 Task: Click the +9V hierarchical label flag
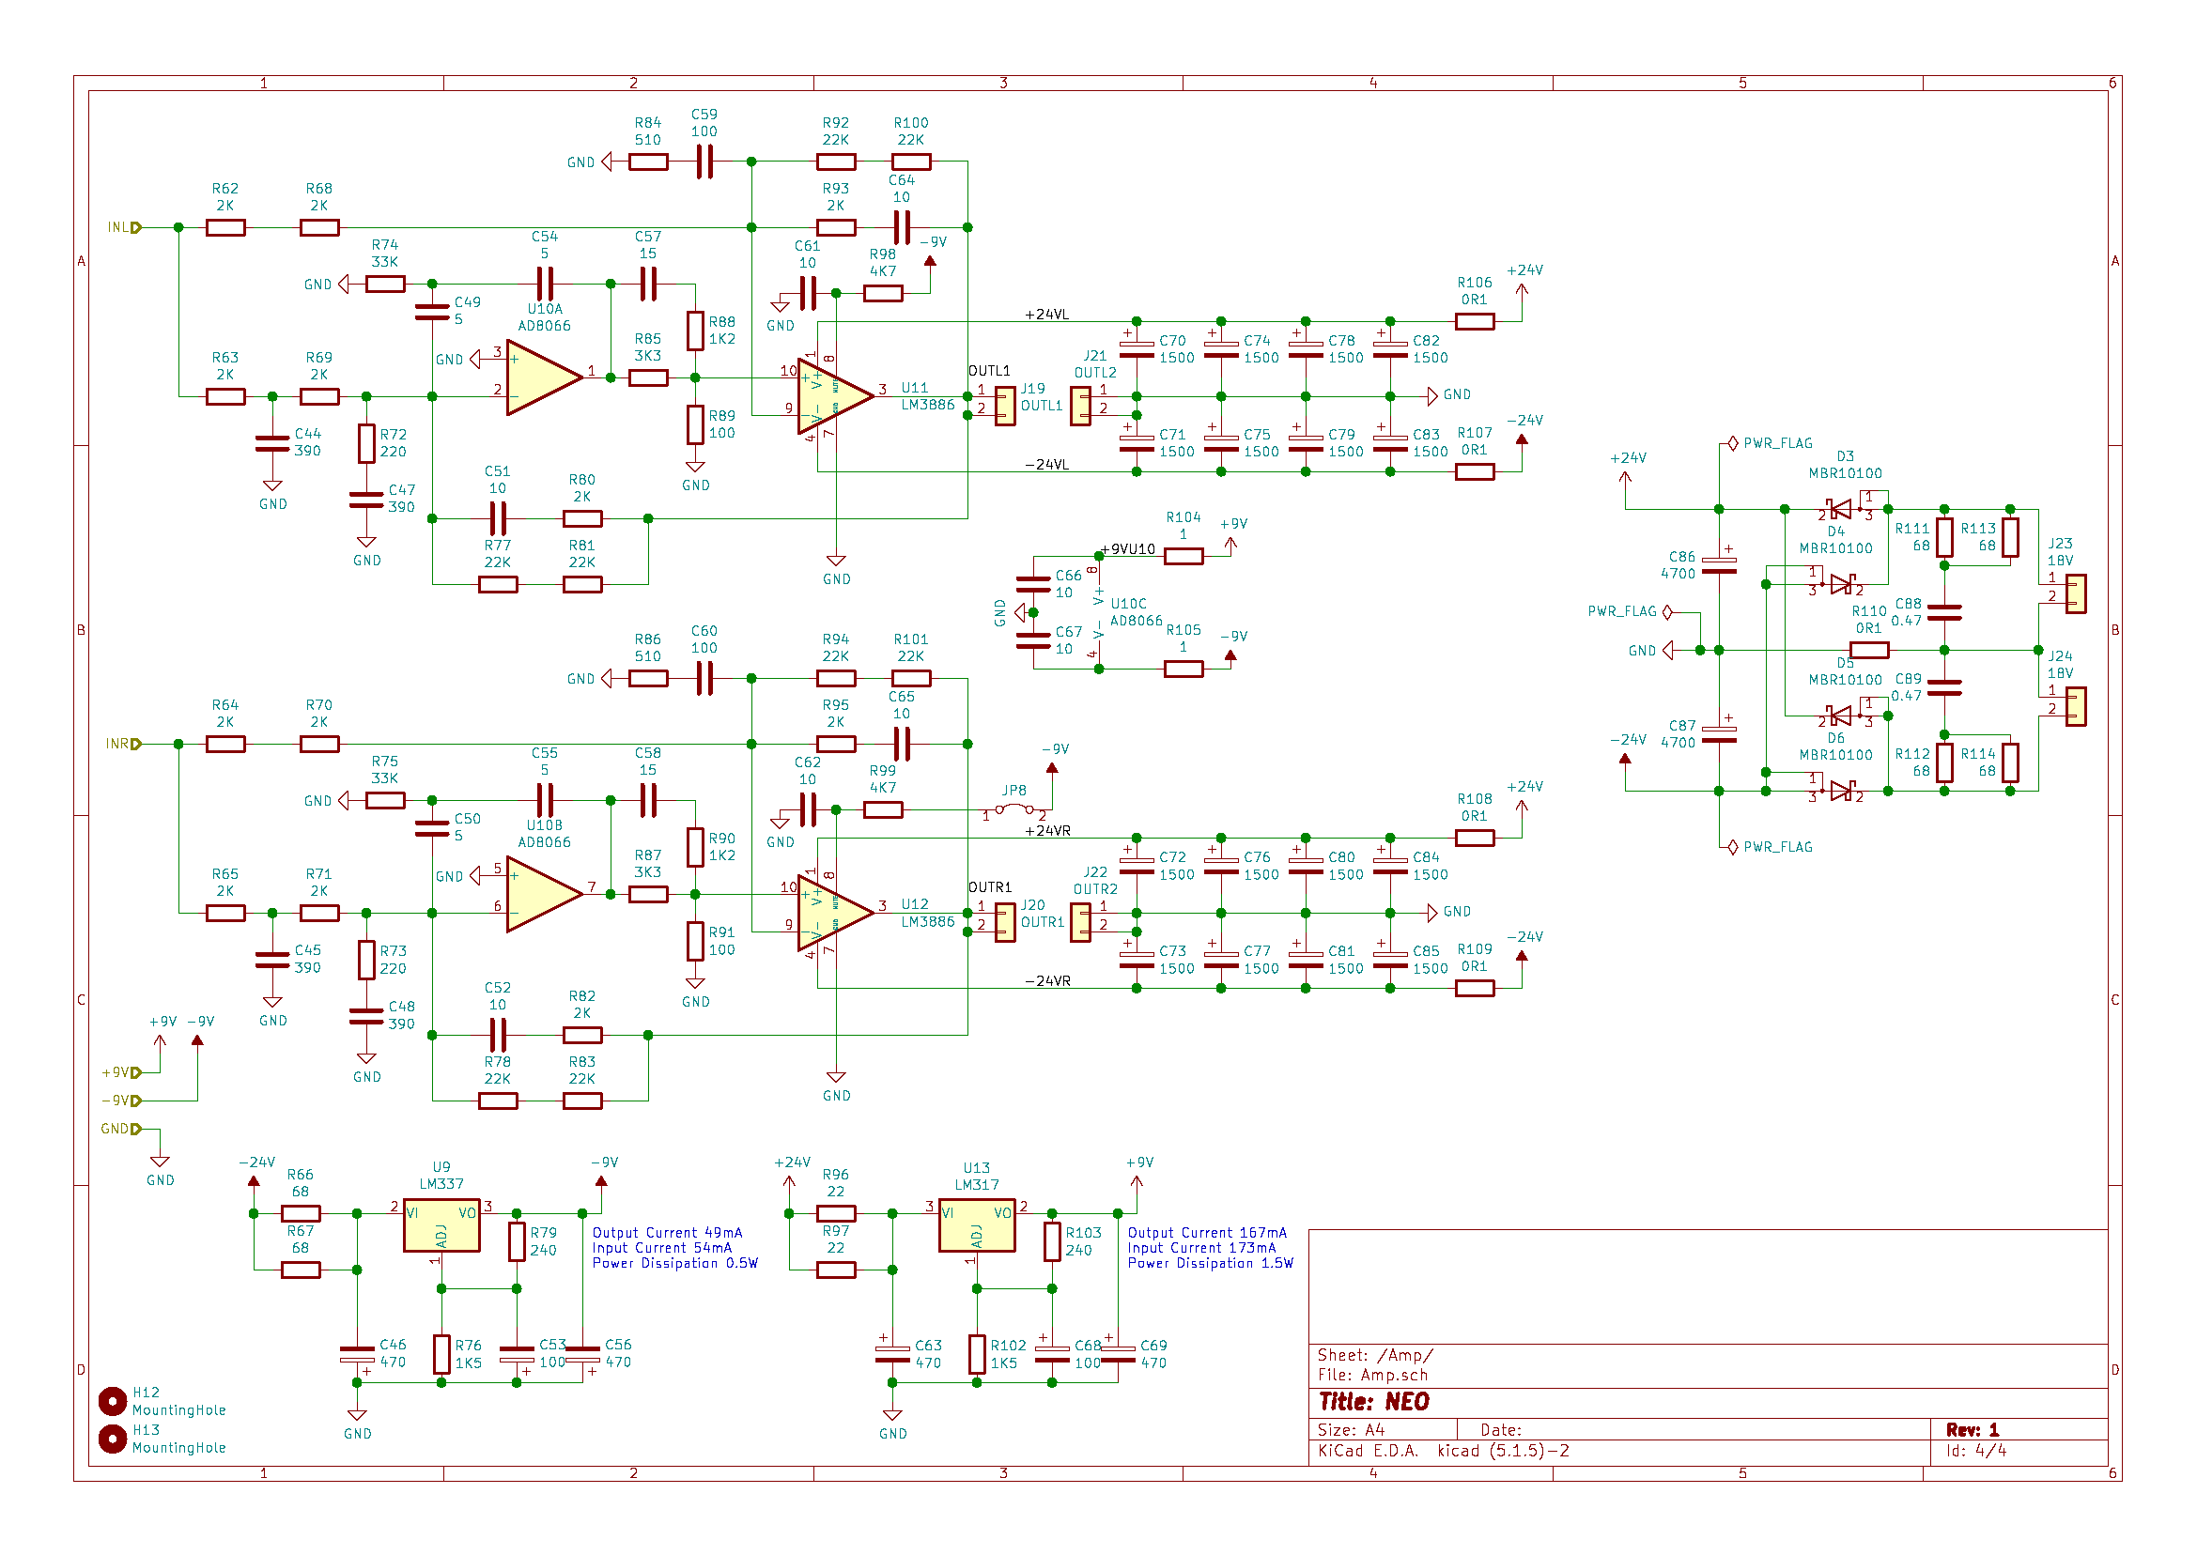[123, 1072]
